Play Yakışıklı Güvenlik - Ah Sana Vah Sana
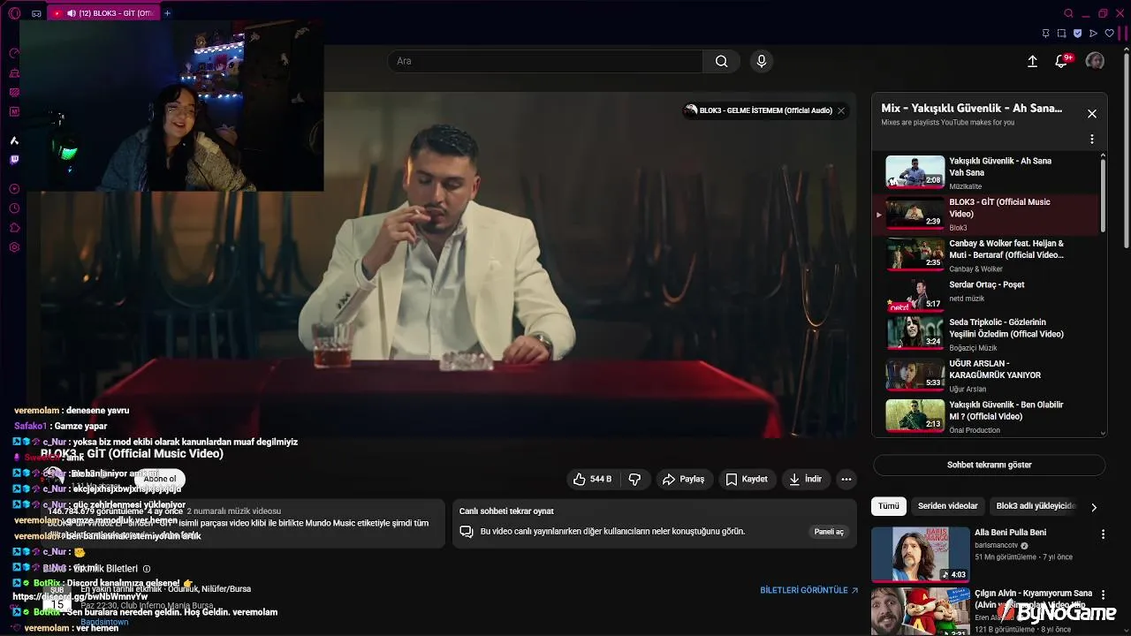 coord(985,172)
